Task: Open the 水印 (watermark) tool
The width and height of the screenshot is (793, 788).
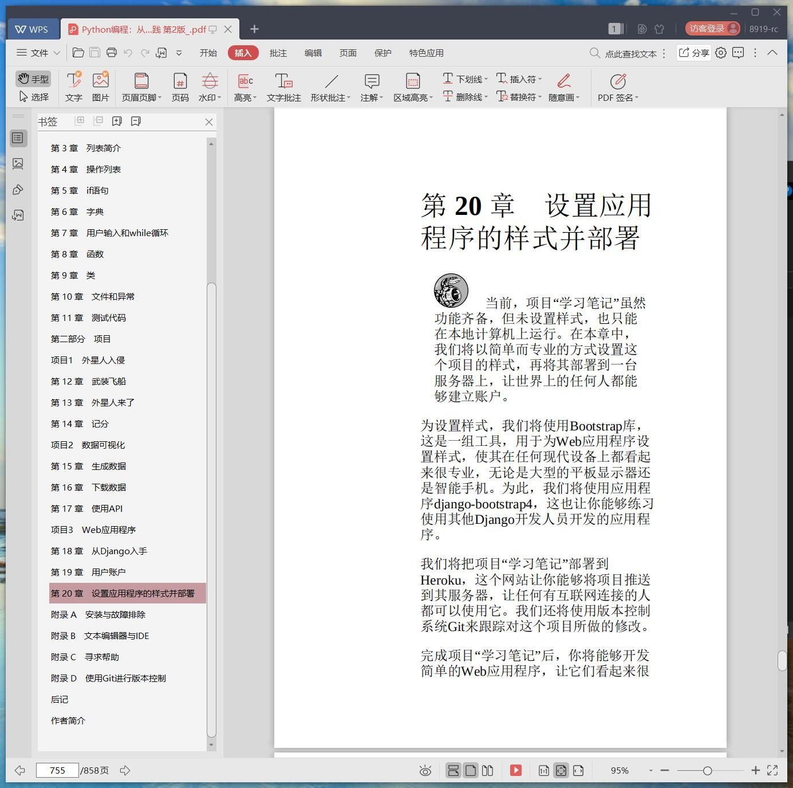Action: point(208,87)
